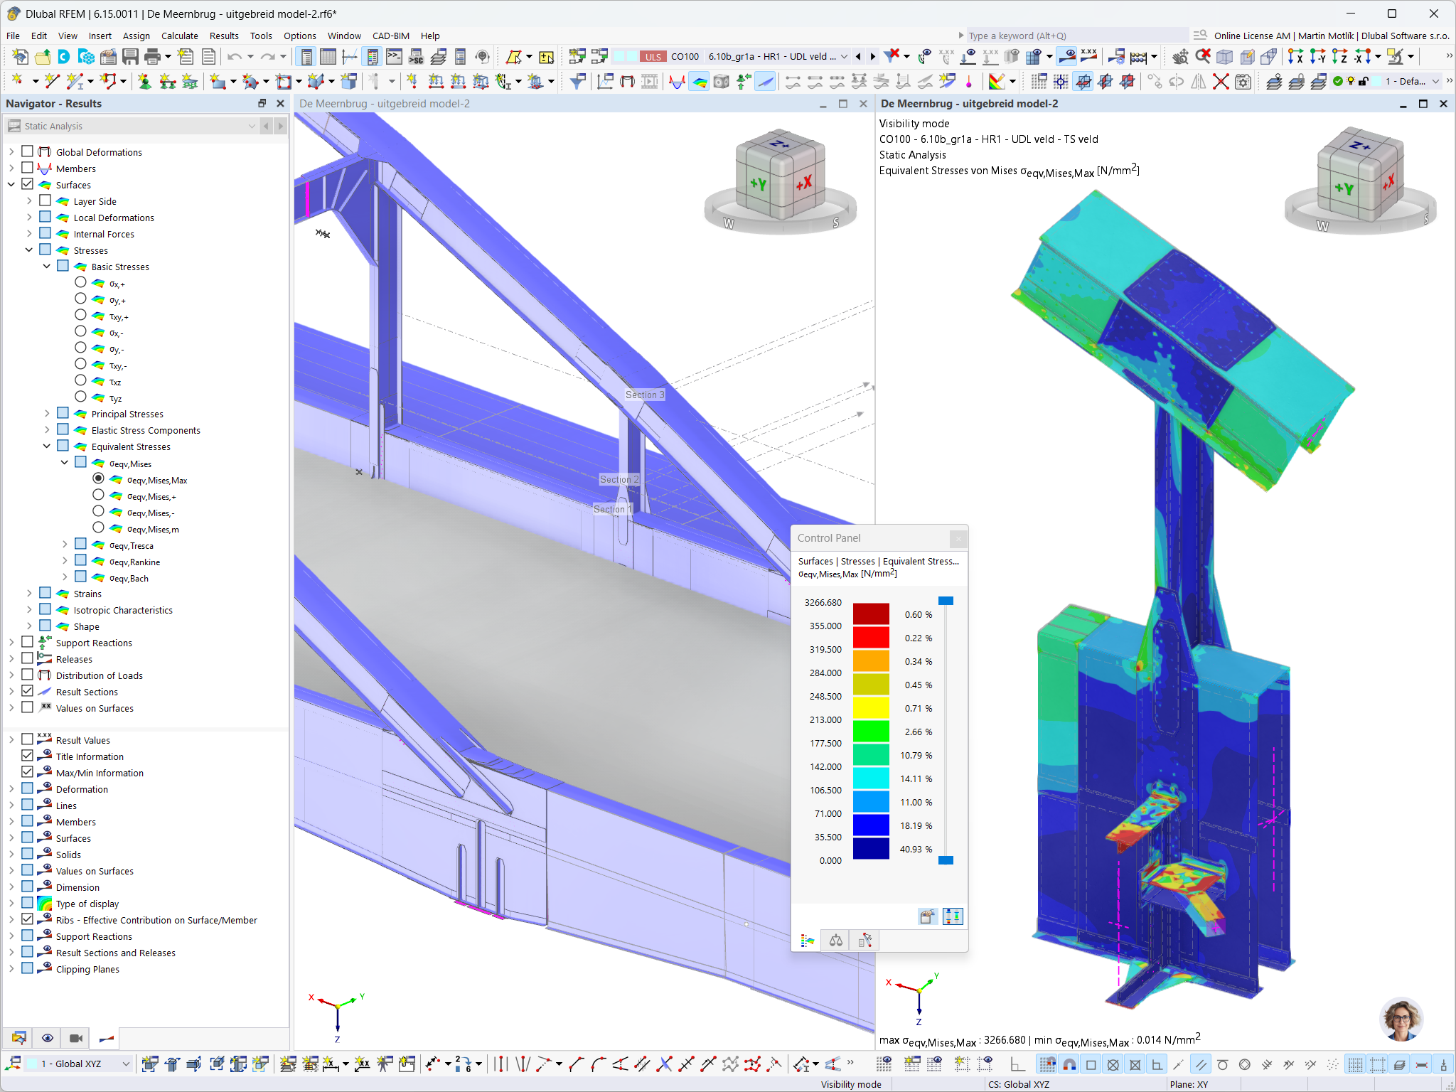Click the Save (floppy disk) toolbar icon
The height and width of the screenshot is (1092, 1456).
[130, 57]
